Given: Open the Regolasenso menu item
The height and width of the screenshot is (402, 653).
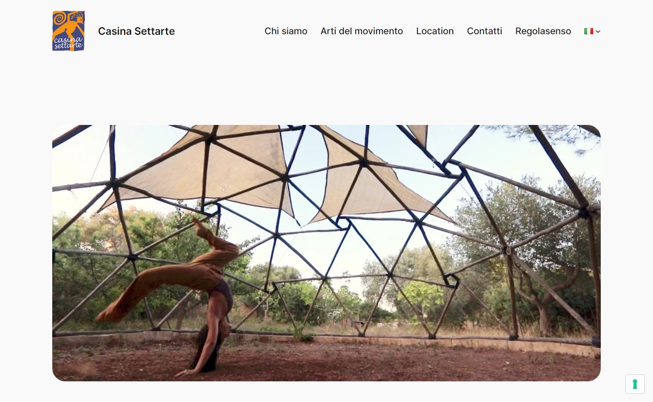Looking at the screenshot, I should point(543,31).
